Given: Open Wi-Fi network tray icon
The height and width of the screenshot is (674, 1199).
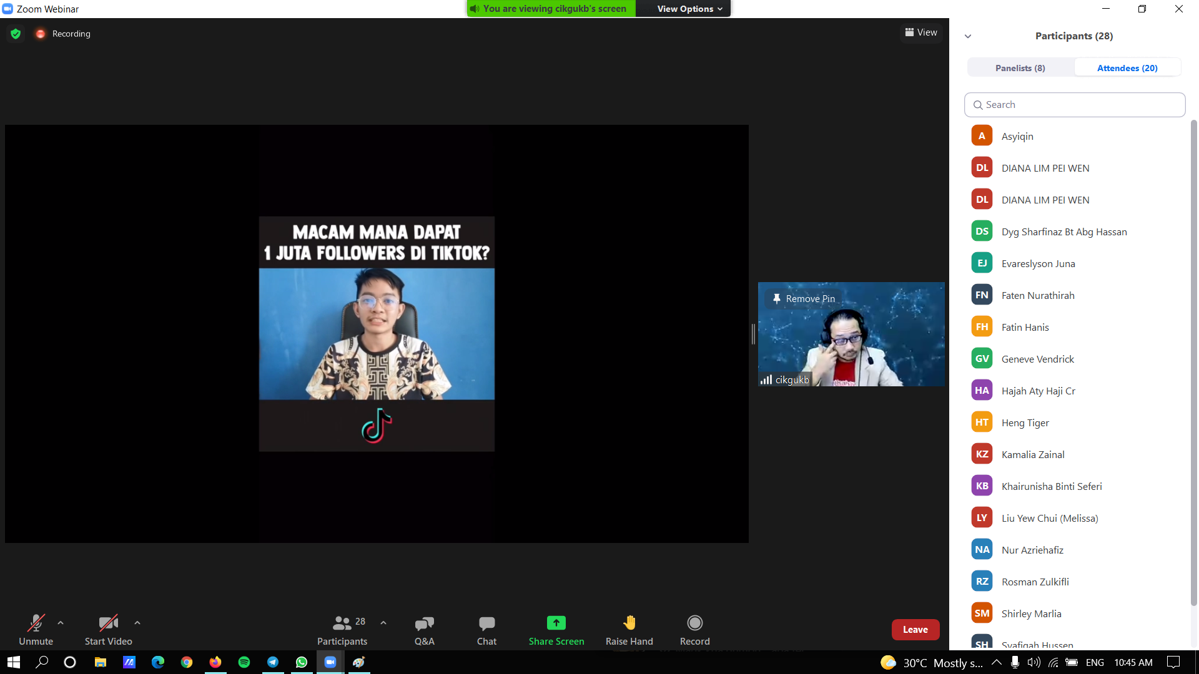Looking at the screenshot, I should 1053,662.
